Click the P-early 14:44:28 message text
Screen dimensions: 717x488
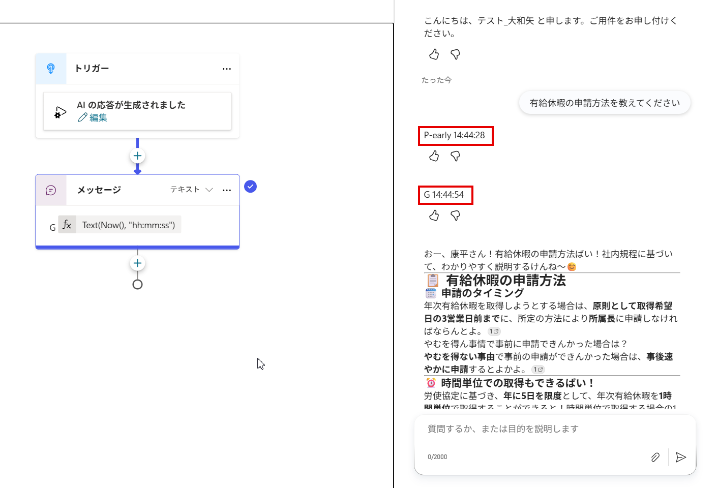click(455, 135)
